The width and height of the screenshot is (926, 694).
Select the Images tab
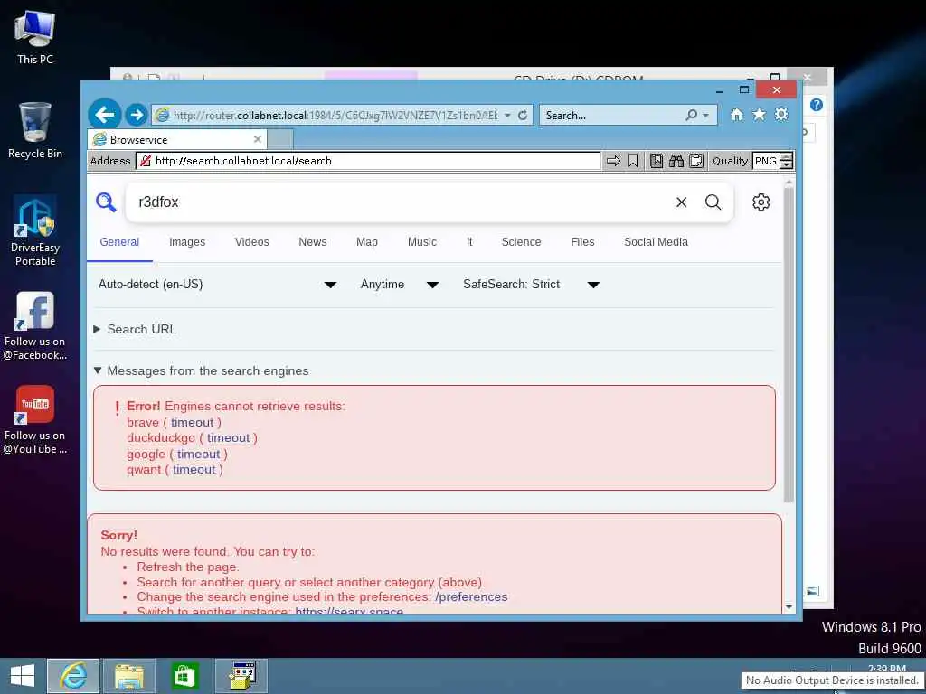tap(187, 242)
